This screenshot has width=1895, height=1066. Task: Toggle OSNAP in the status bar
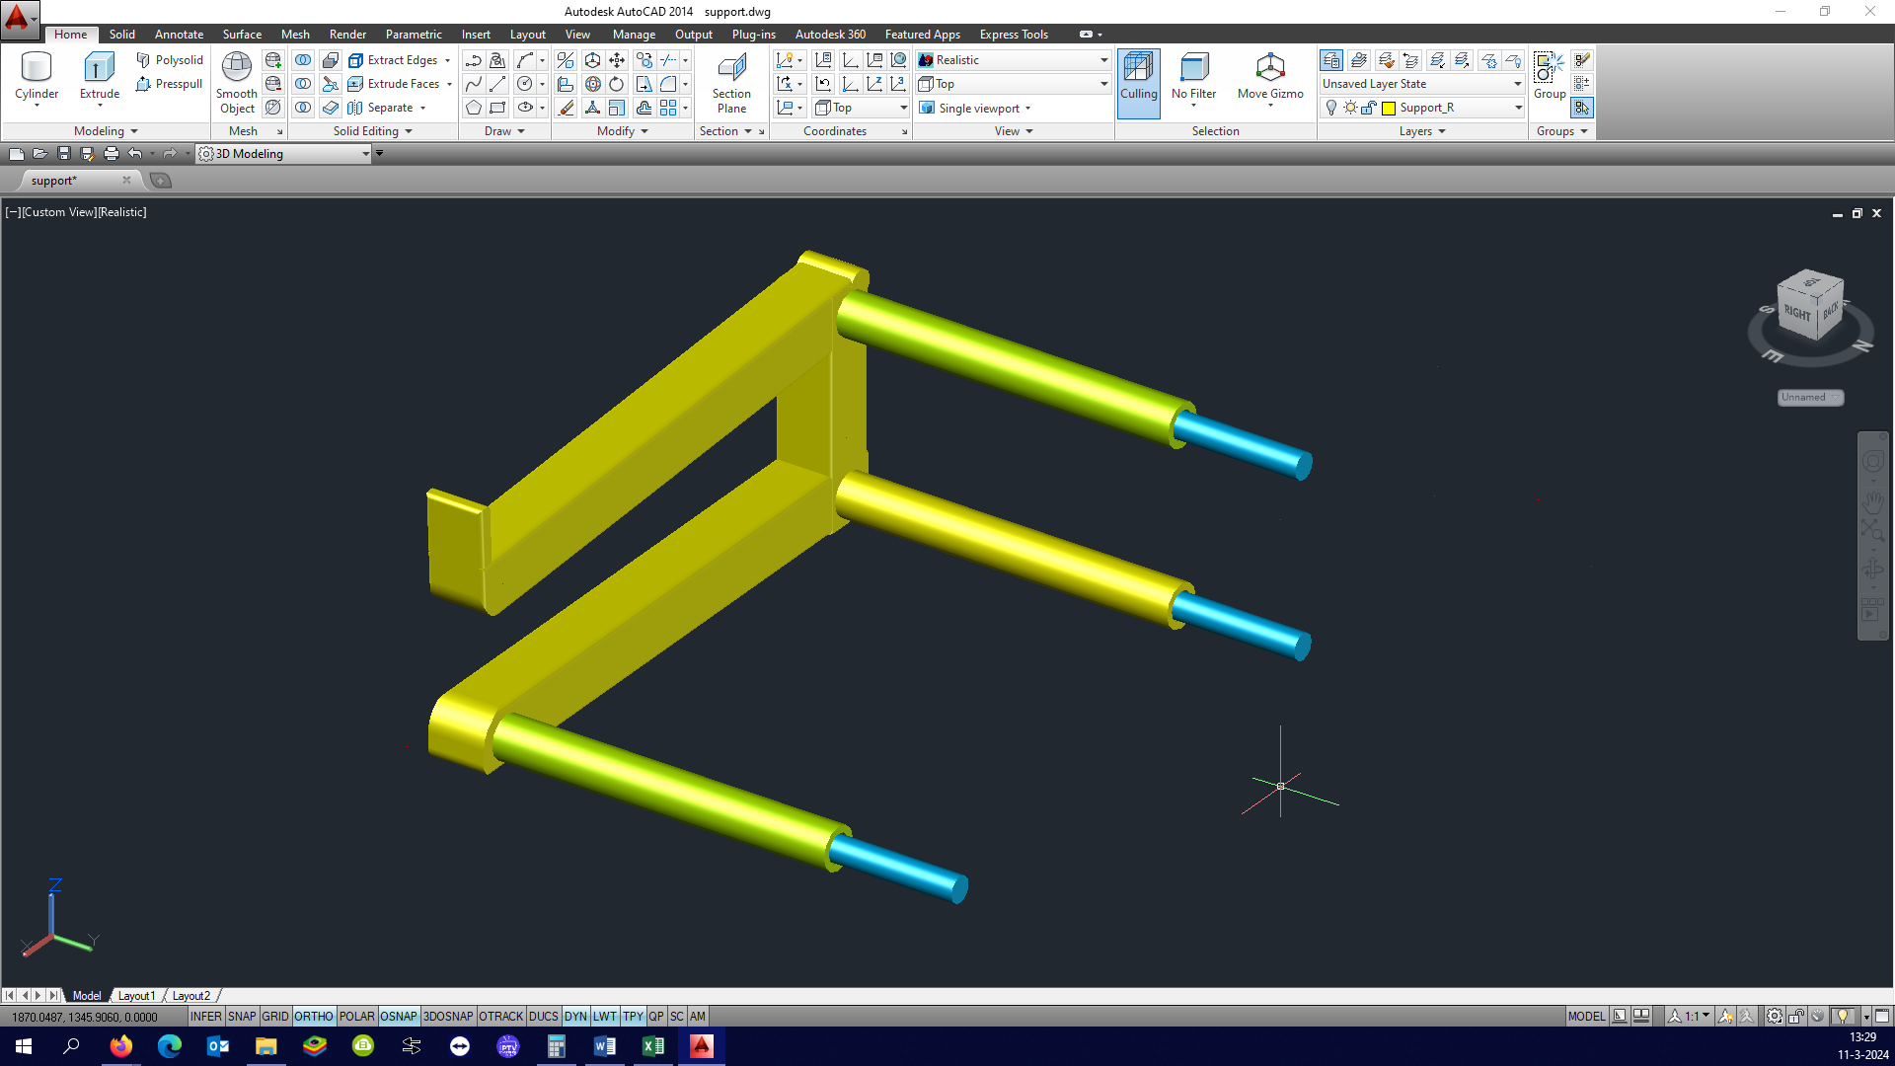pyautogui.click(x=398, y=1016)
